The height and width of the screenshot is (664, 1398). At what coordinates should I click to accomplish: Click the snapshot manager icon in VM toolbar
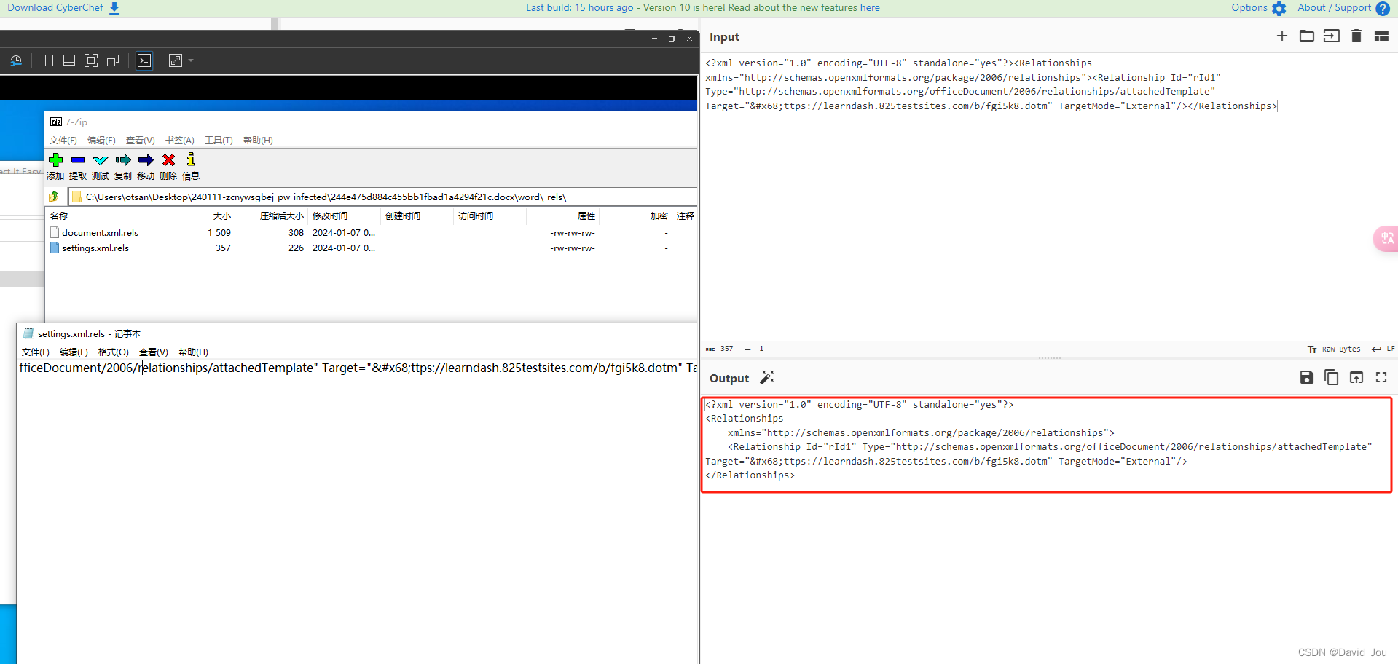pos(16,60)
